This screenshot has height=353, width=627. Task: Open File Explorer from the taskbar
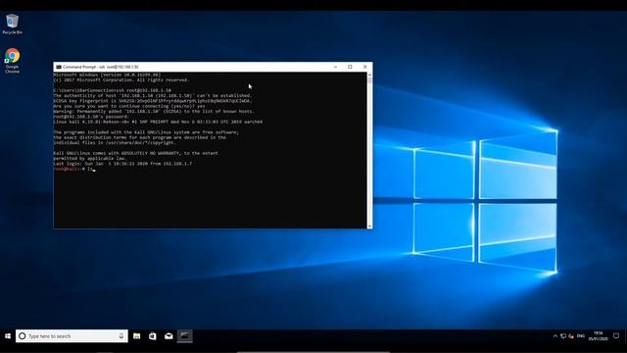(137, 336)
